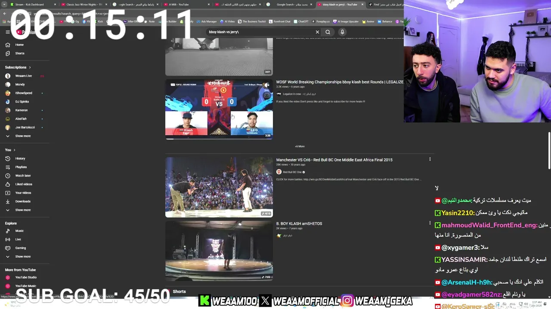Viewport: 551px width, 309px height.
Task: Open Forefront Chat bookmark
Action: (280, 21)
